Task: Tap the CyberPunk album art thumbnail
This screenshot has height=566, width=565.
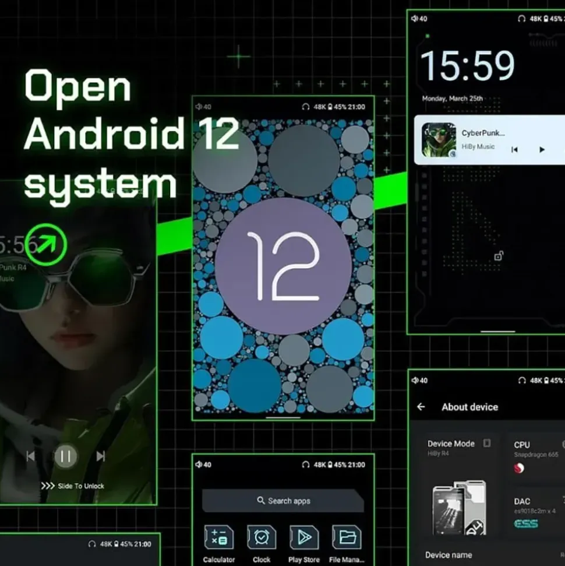Action: click(x=439, y=140)
